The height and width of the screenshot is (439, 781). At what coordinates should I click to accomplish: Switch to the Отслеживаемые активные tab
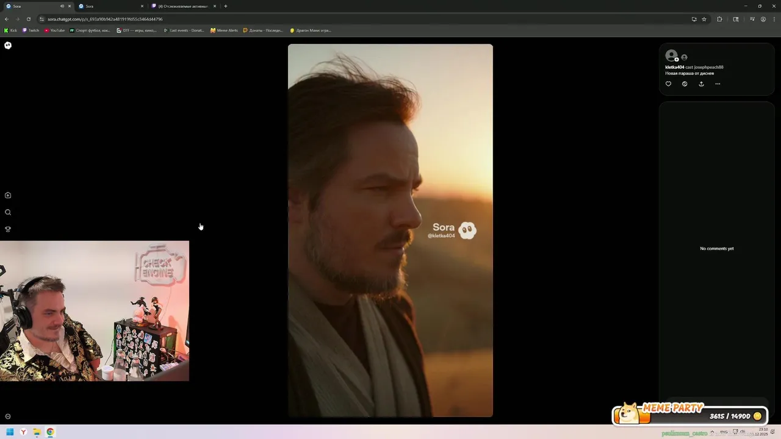[x=183, y=6]
